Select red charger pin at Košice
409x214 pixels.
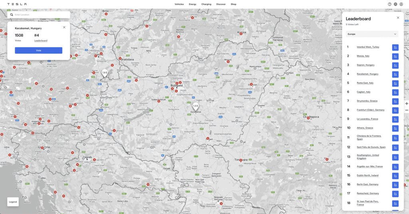click(241, 34)
